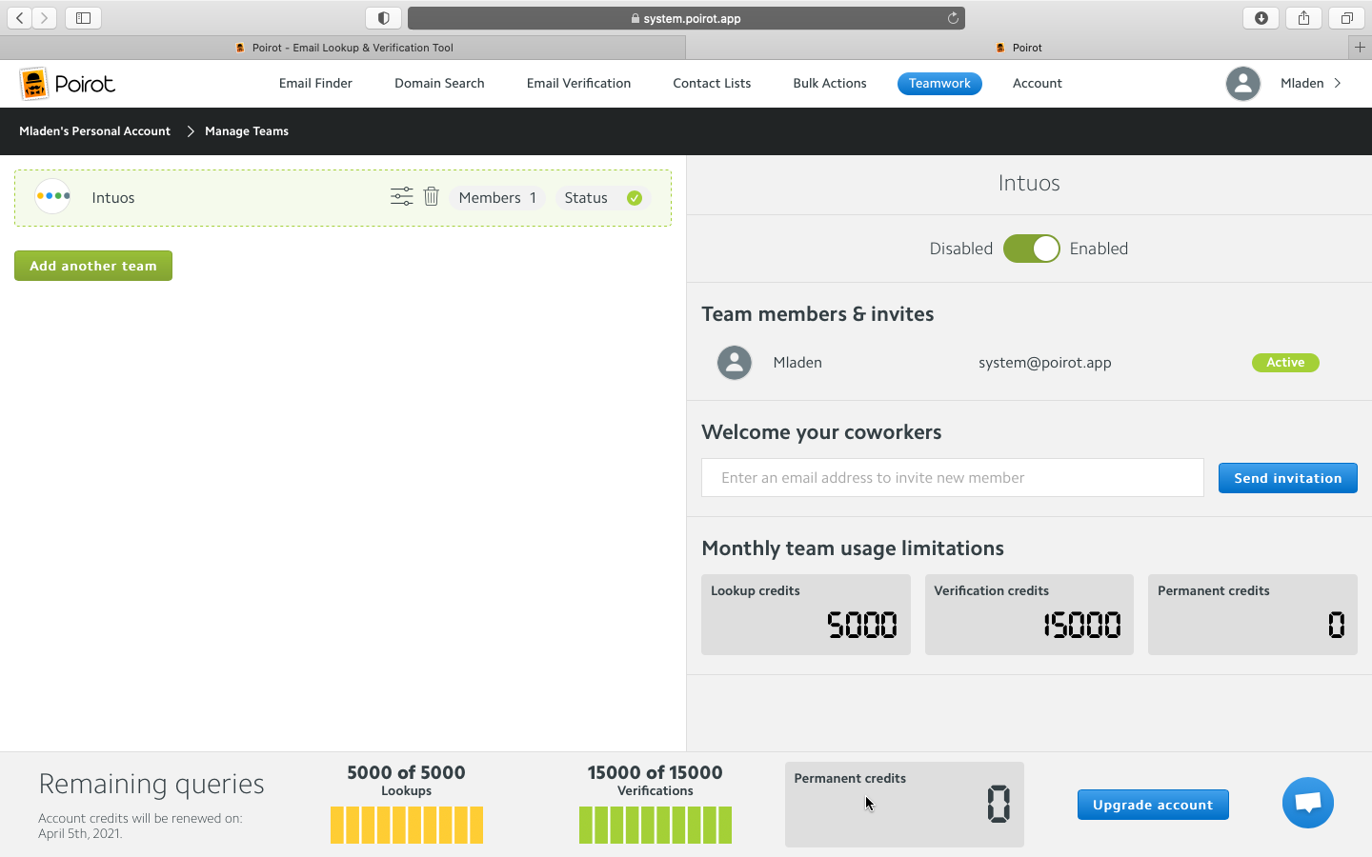The height and width of the screenshot is (857, 1372).
Task: Open the Email Verification menu item
Action: [578, 83]
